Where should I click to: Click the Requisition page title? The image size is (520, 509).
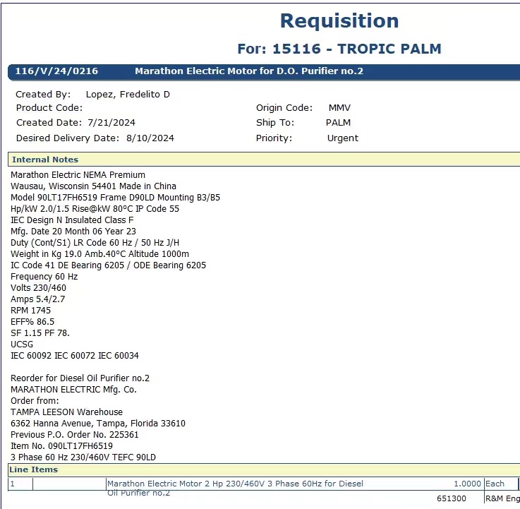pos(339,21)
